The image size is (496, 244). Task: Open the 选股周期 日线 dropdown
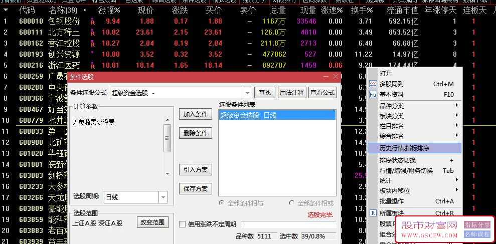pos(163,197)
